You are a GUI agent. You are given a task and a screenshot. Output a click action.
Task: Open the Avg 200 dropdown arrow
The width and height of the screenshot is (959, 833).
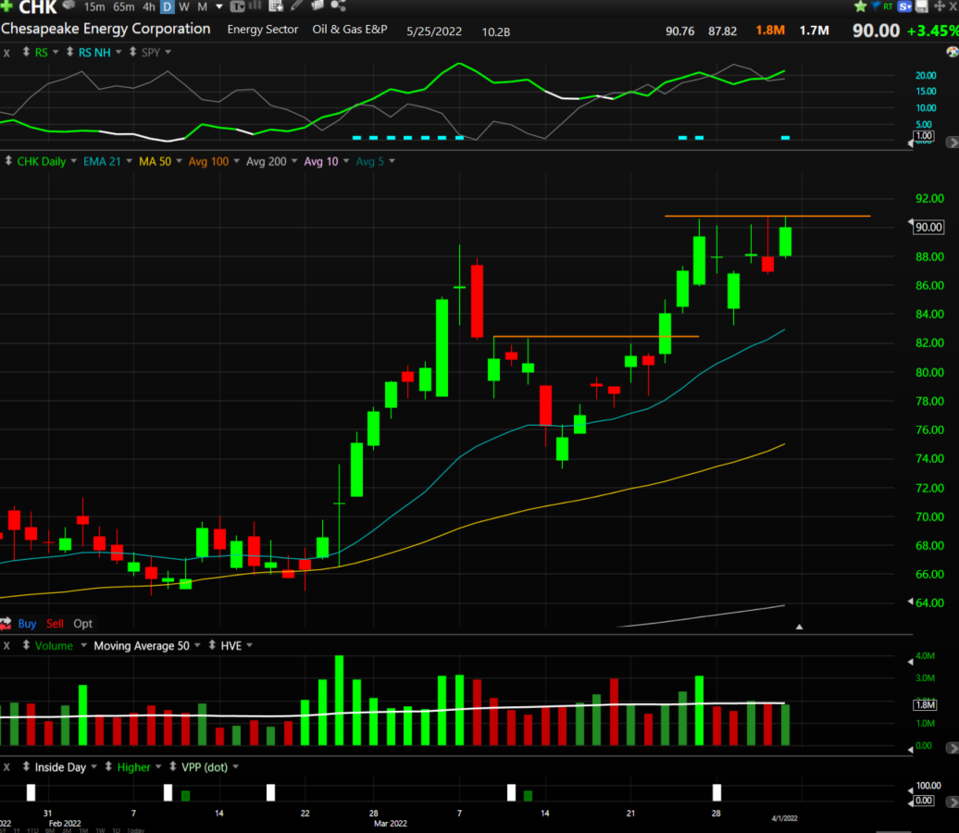coord(294,161)
